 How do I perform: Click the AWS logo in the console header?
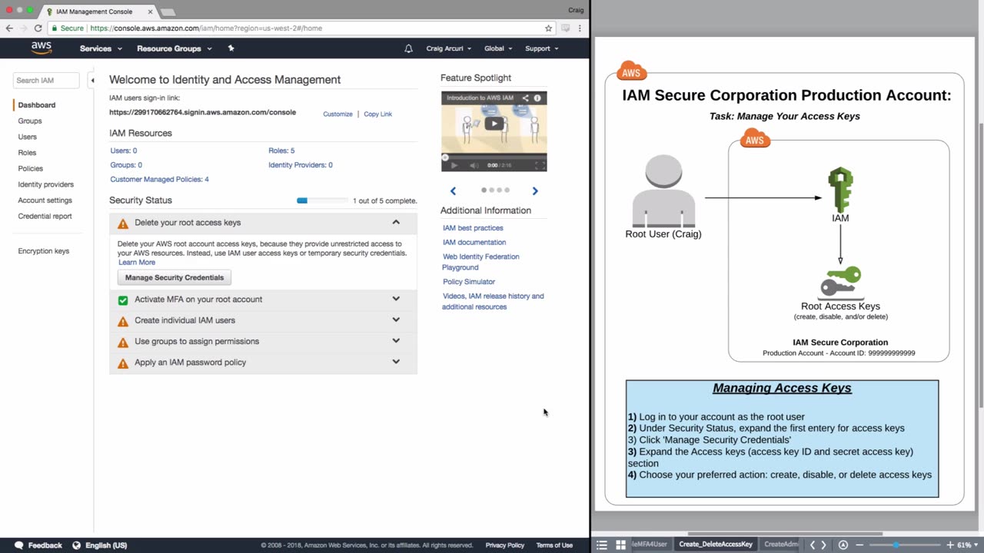pos(42,48)
